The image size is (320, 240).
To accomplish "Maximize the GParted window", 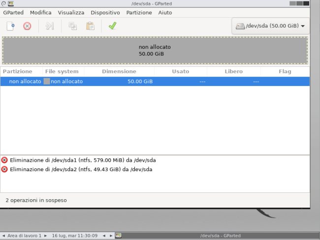I will pyautogui.click(x=299, y=3).
